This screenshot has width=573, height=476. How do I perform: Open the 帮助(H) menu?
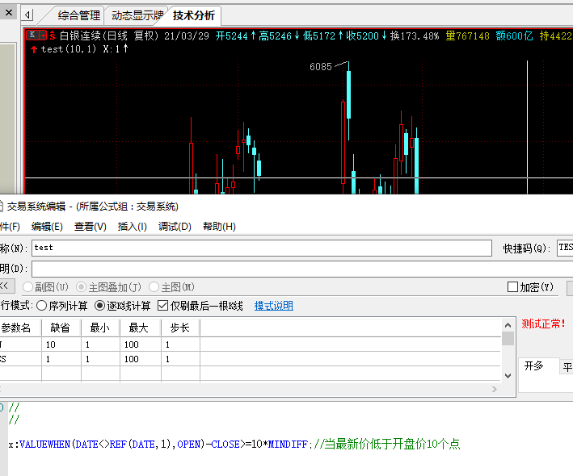(x=219, y=227)
